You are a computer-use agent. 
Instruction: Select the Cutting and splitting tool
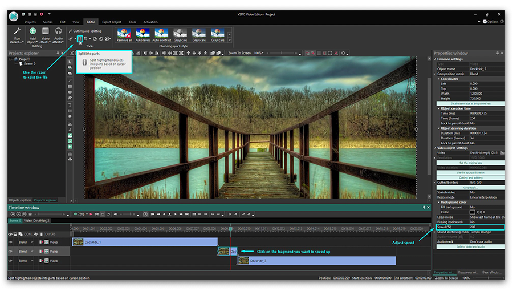(x=85, y=31)
